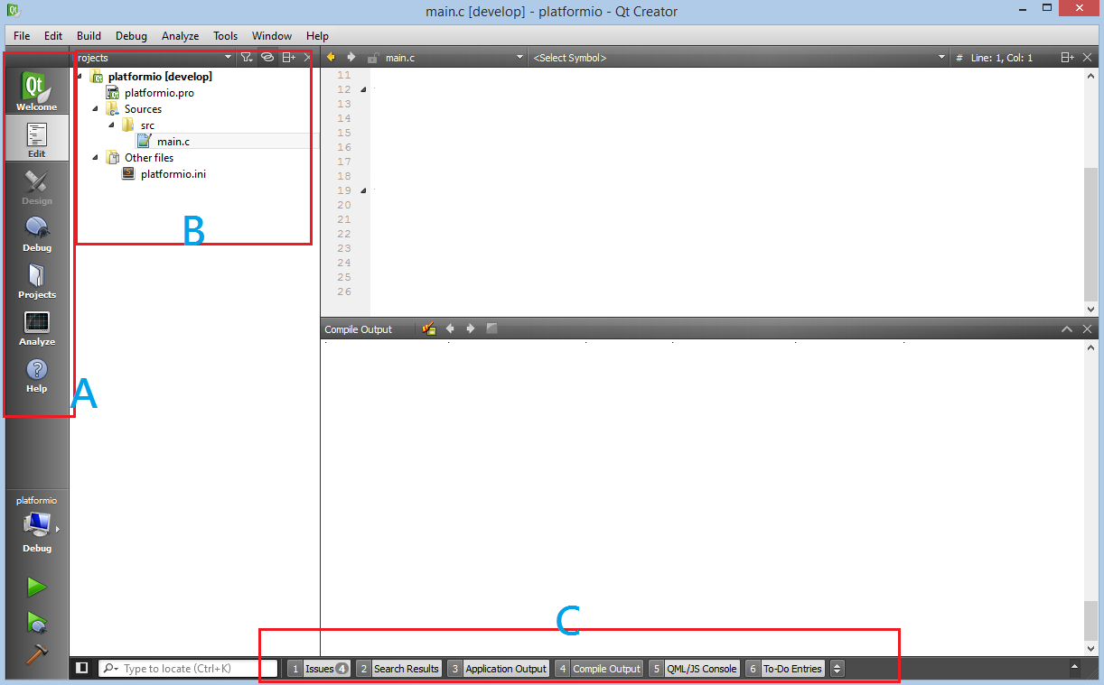Click the Type to locate search field
Image resolution: width=1104 pixels, height=685 pixels.
[188, 669]
